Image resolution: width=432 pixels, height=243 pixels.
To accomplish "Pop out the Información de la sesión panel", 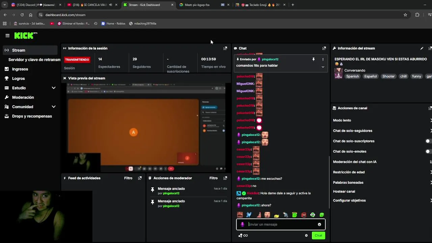I will [x=225, y=48].
